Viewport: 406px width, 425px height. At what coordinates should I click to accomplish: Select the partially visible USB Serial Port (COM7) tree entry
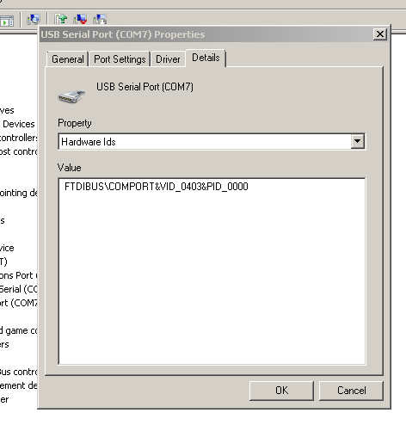[x=18, y=303]
